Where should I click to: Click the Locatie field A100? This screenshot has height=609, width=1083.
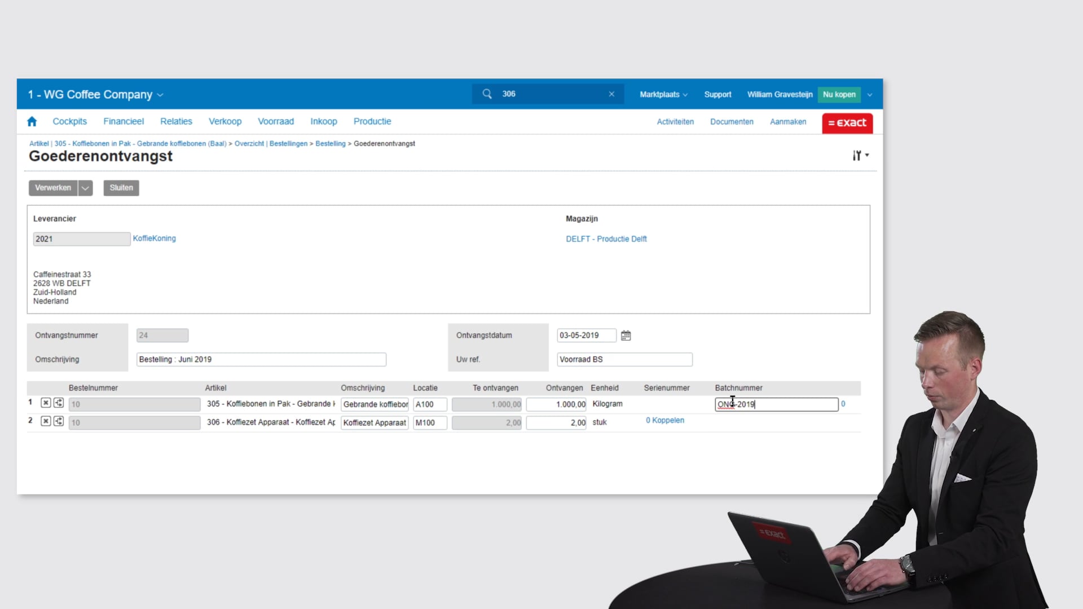430,404
